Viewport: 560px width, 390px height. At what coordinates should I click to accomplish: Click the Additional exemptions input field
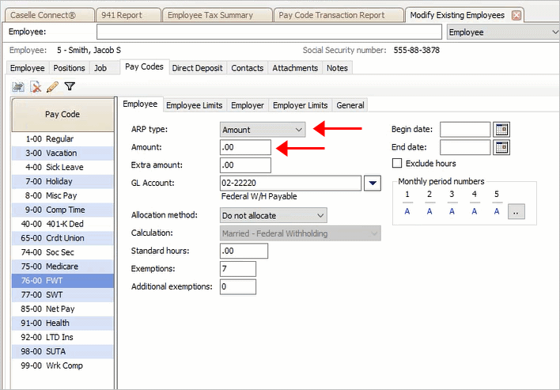coord(238,286)
